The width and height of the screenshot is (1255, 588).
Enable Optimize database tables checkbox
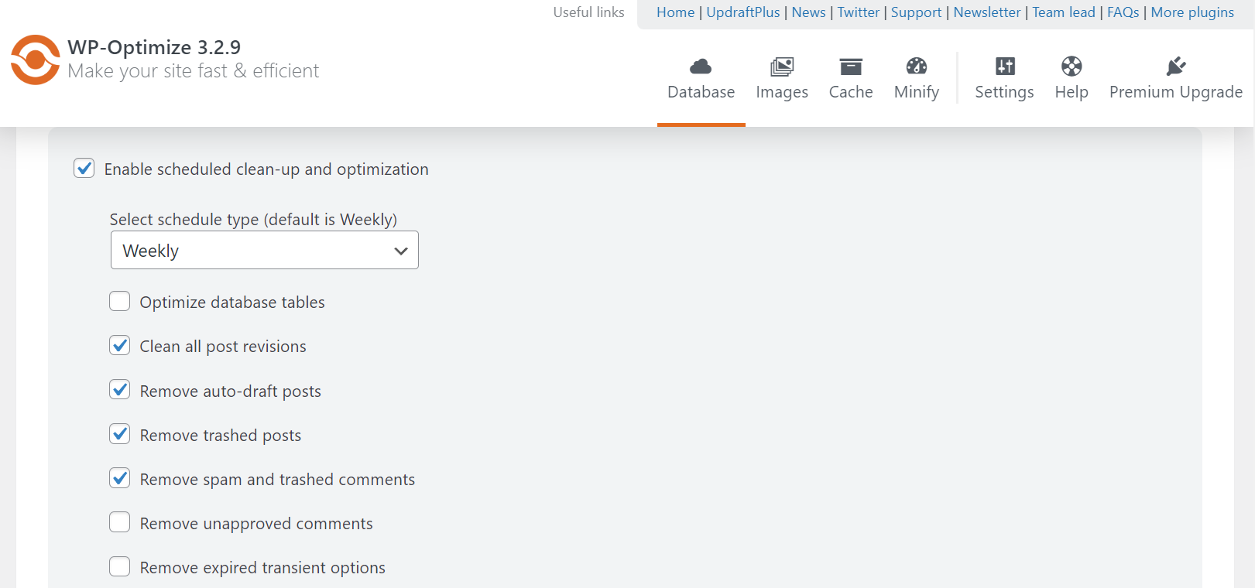click(x=120, y=301)
